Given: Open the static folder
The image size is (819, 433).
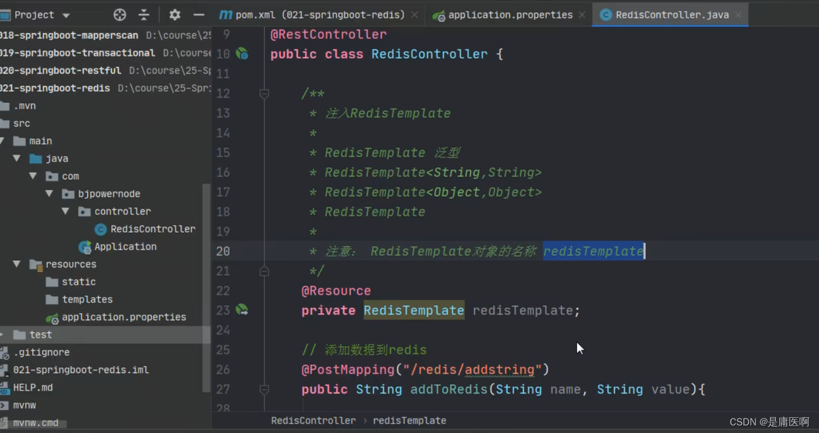Looking at the screenshot, I should (79, 282).
